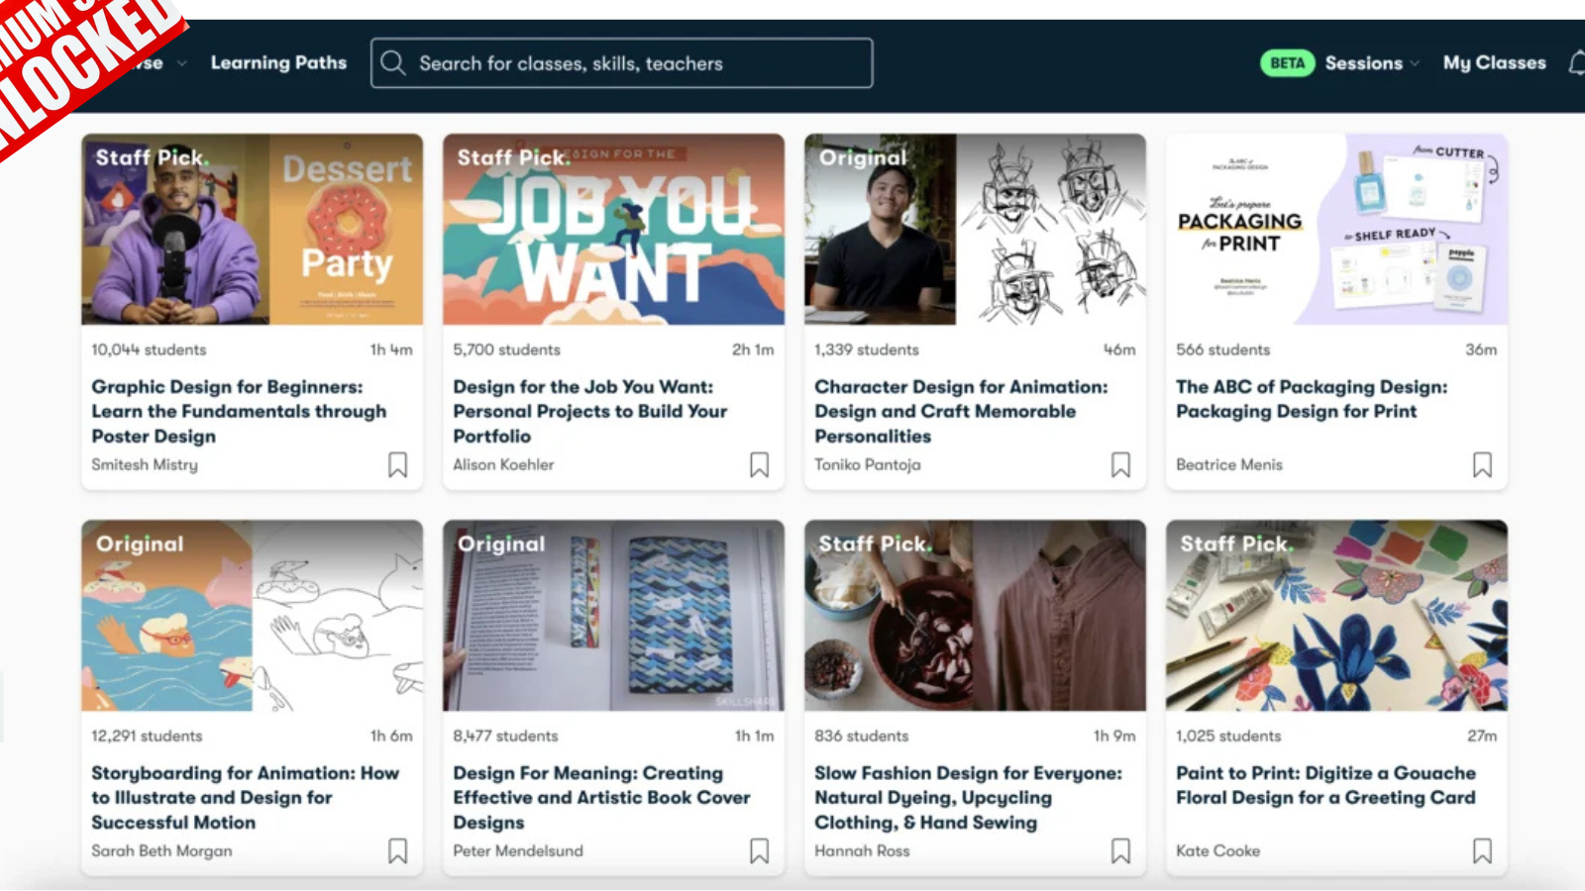Visit teacher Sarah Beth Morgan's profile
1585x891 pixels.
pos(160,850)
